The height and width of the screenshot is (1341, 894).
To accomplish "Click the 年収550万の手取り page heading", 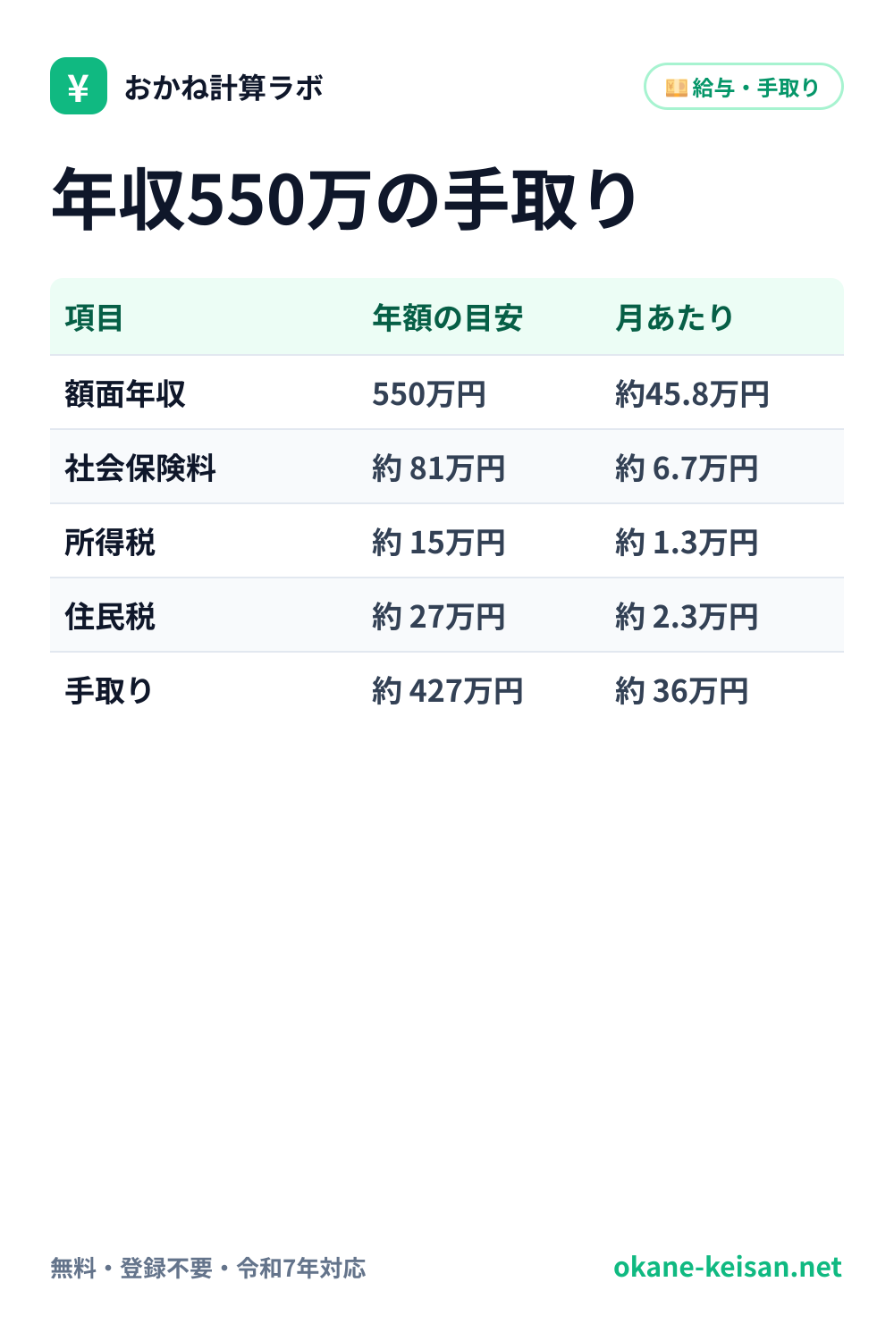I will tap(344, 198).
